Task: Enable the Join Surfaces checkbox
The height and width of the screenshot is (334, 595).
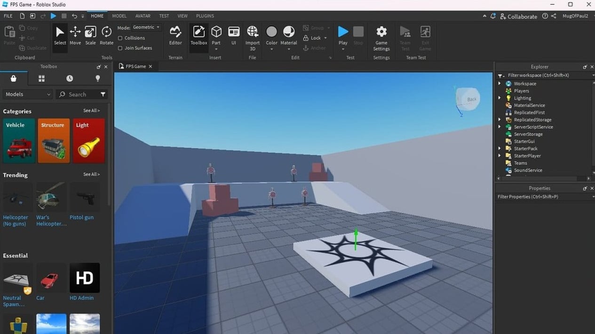Action: 120,48
